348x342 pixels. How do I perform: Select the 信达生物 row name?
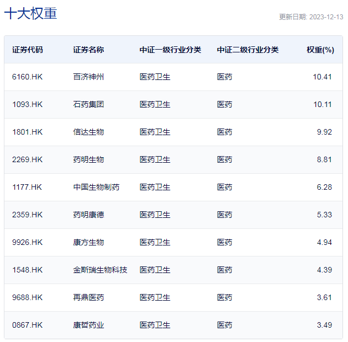tap(88, 132)
